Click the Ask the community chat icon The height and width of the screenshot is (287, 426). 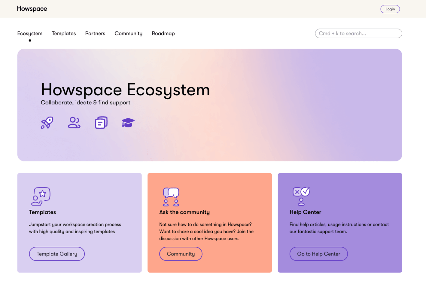(171, 197)
